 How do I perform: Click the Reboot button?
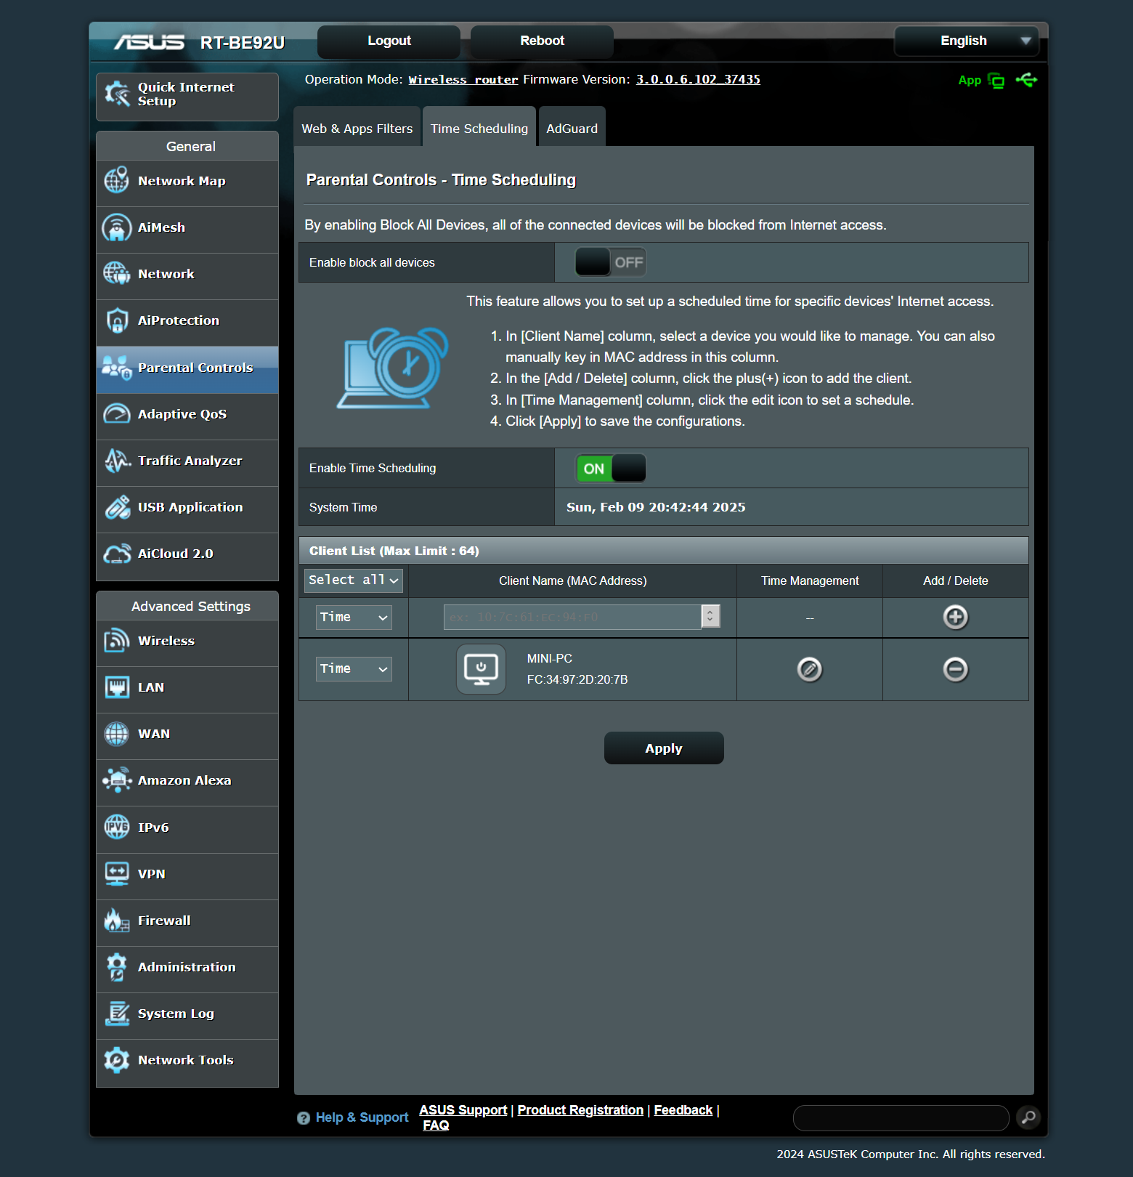[x=542, y=41]
